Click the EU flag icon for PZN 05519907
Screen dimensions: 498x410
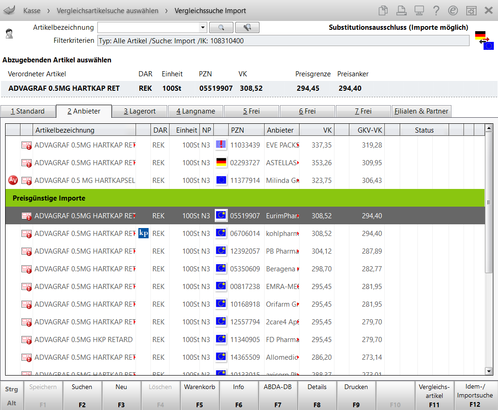point(221,215)
